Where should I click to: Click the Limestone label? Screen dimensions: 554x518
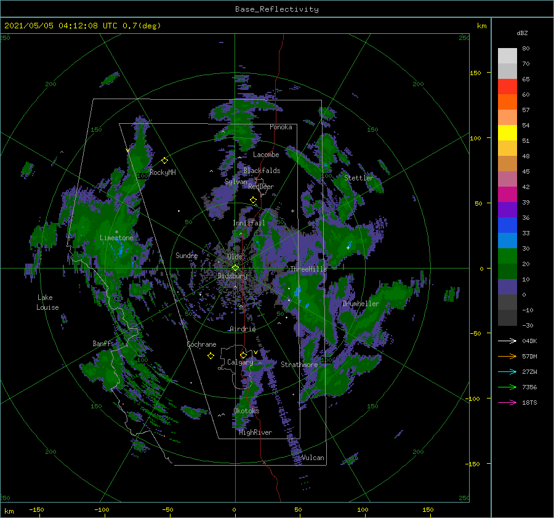click(x=116, y=238)
